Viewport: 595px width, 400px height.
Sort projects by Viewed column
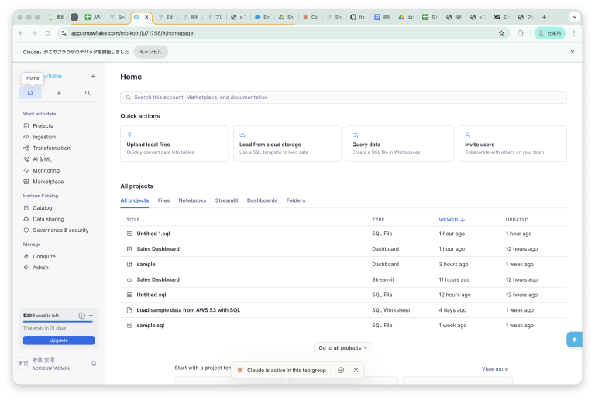(452, 220)
